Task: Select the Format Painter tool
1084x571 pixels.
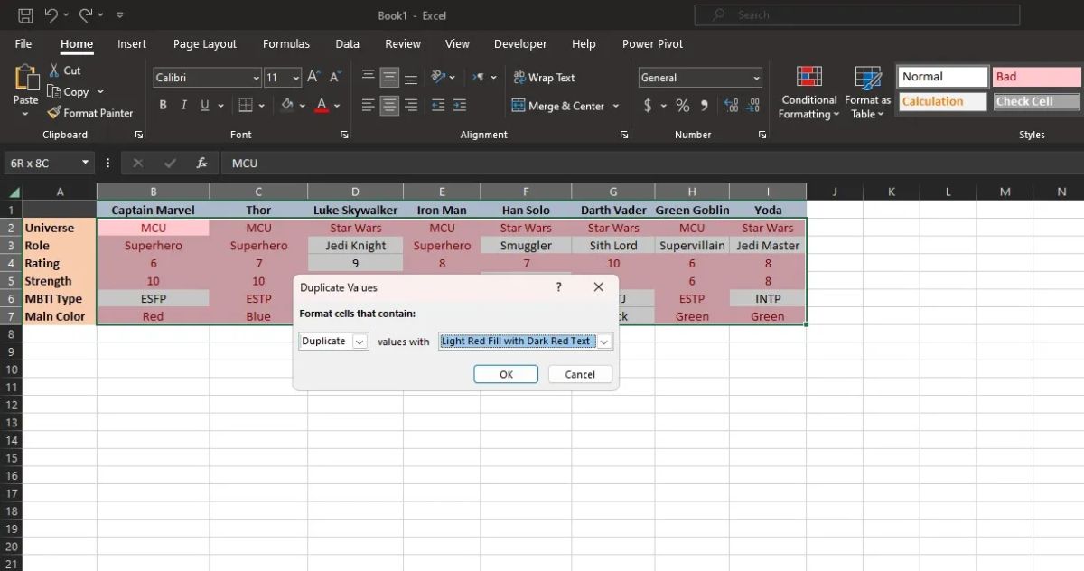Action: click(x=90, y=112)
